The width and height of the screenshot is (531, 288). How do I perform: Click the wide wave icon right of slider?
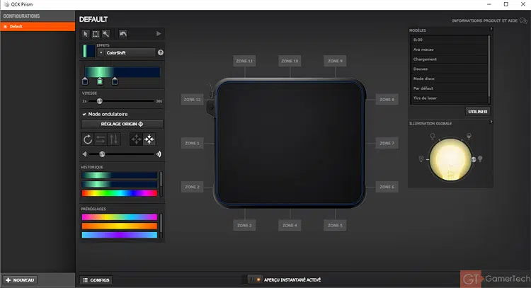[x=158, y=154]
